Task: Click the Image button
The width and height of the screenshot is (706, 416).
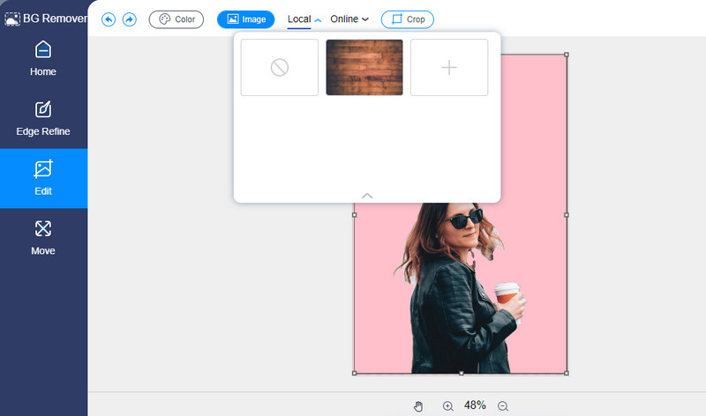Action: point(245,19)
